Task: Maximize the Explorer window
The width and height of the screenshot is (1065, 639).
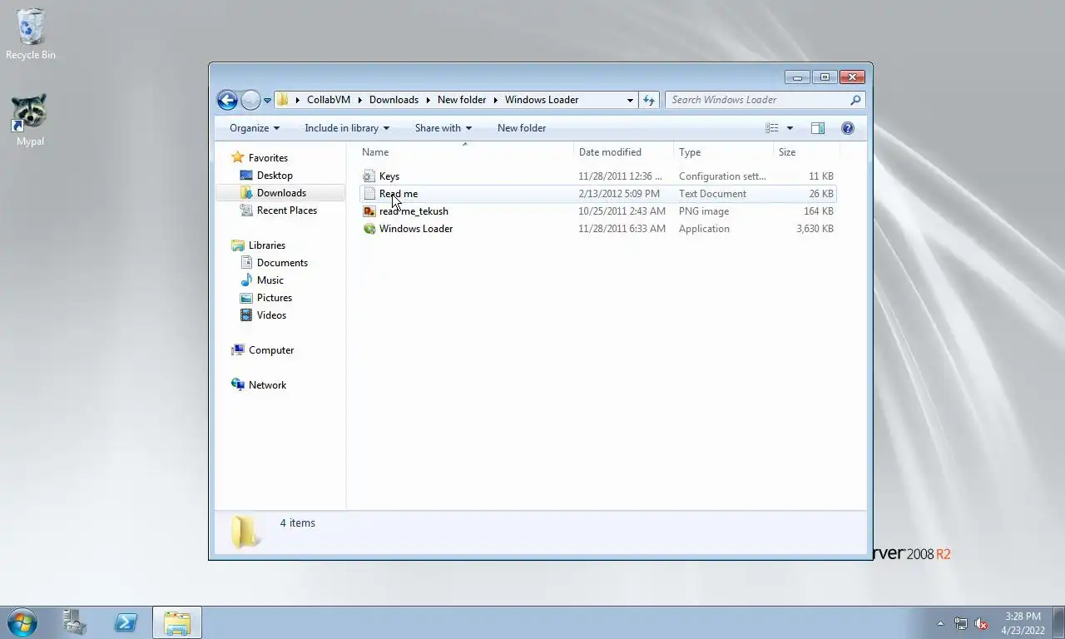Action: pos(825,77)
